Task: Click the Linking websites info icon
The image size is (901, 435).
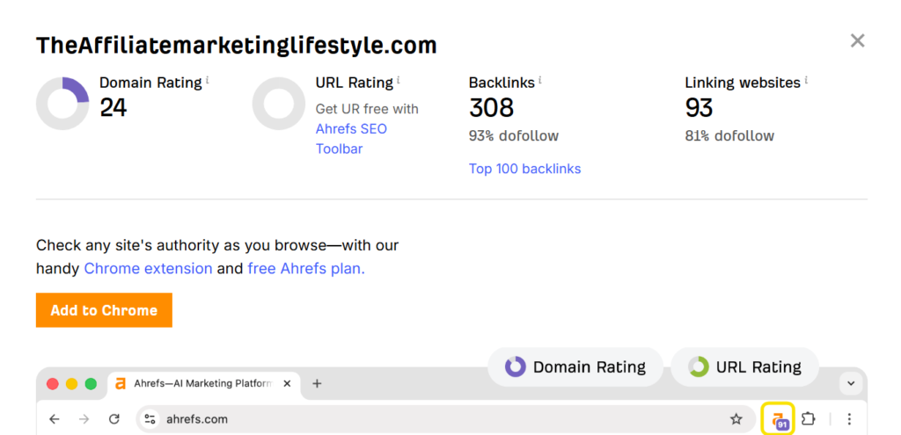Action: (x=806, y=80)
